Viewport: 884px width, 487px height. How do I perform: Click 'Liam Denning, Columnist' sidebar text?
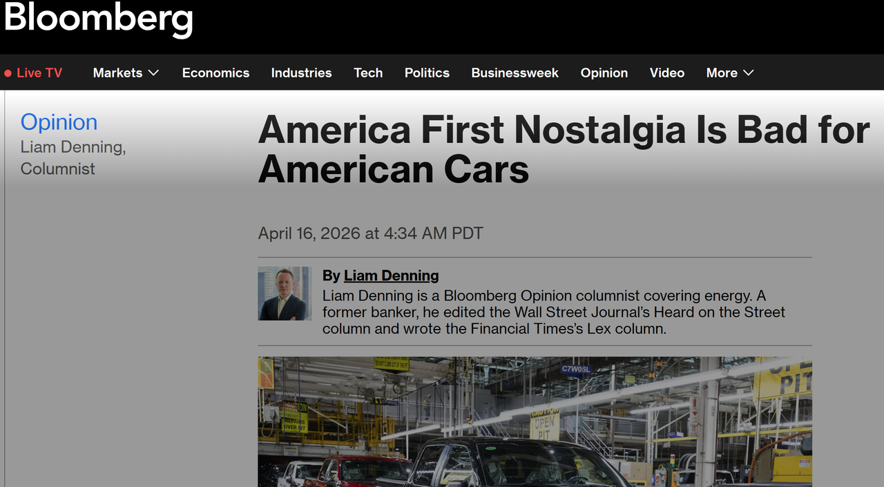click(73, 157)
